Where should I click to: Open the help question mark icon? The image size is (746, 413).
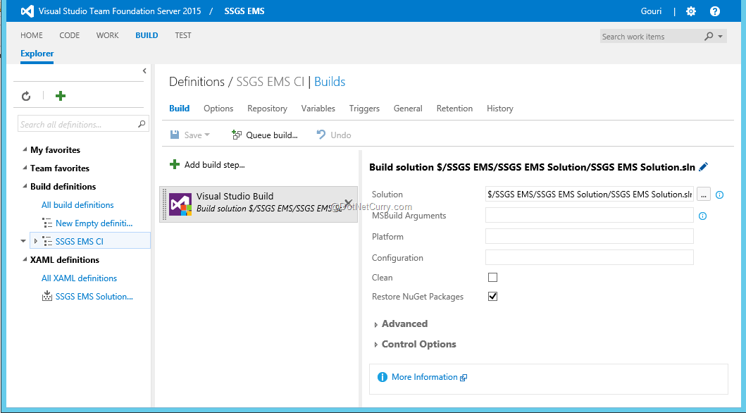714,11
